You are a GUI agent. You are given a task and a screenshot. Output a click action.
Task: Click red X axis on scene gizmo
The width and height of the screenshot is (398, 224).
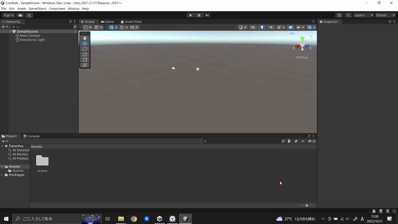pyautogui.click(x=297, y=47)
